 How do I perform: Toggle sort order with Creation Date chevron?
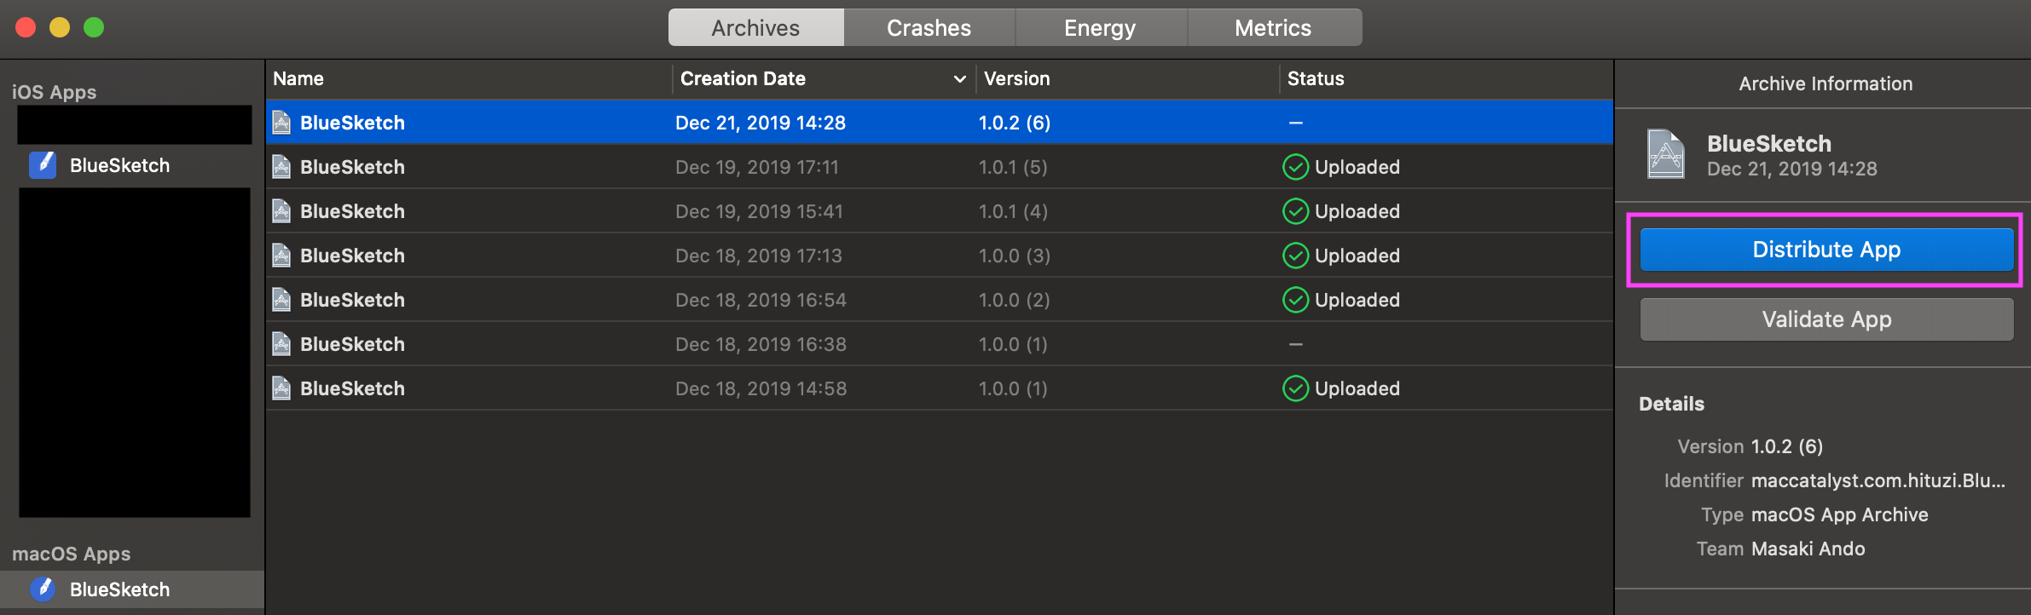click(x=959, y=79)
